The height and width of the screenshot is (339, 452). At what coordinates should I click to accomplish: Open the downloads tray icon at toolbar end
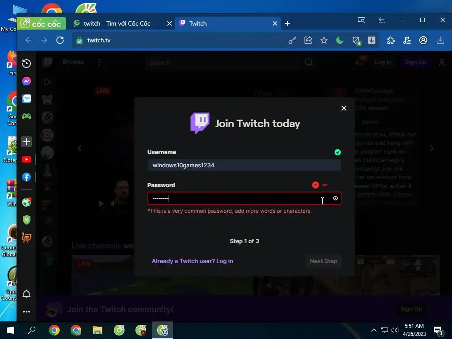[x=441, y=40]
